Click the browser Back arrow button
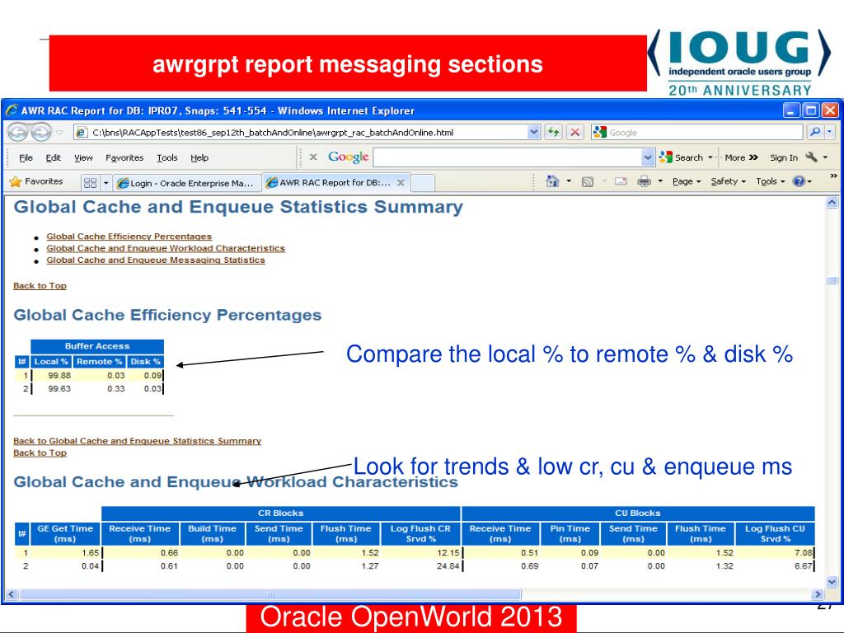 click(16, 132)
